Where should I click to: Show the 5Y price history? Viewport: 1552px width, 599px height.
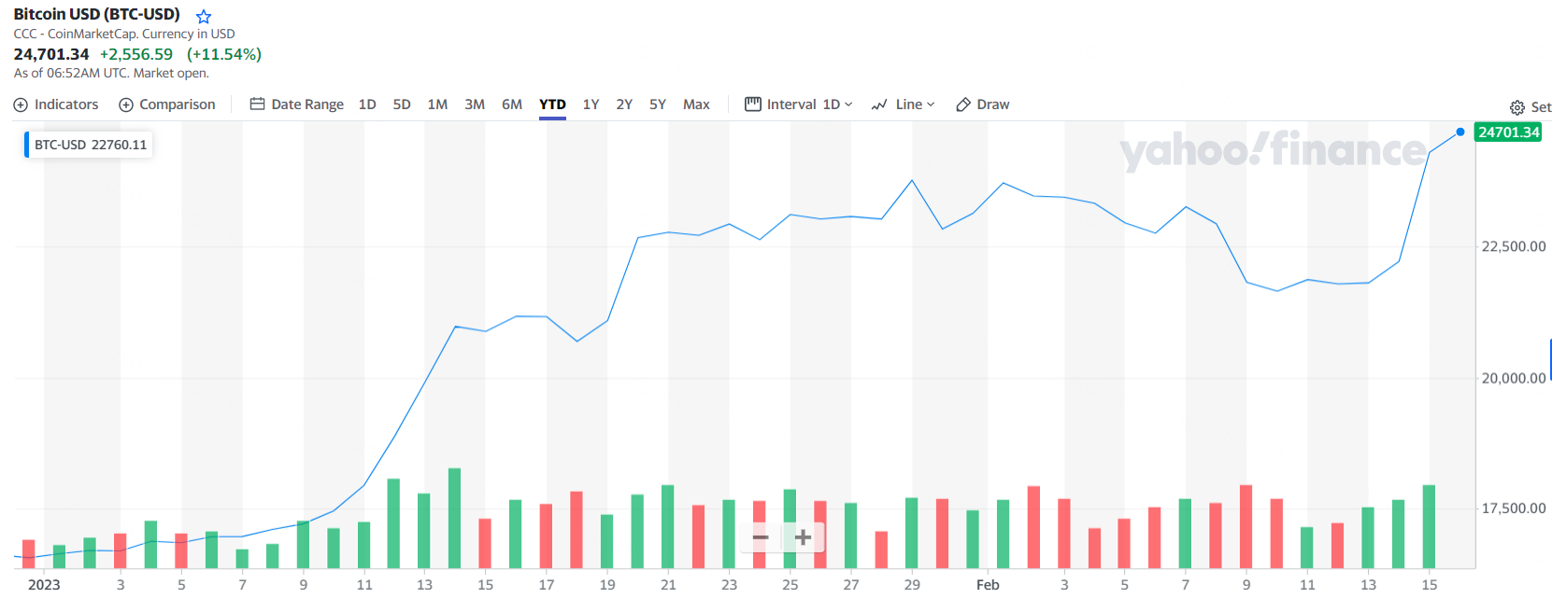point(658,104)
